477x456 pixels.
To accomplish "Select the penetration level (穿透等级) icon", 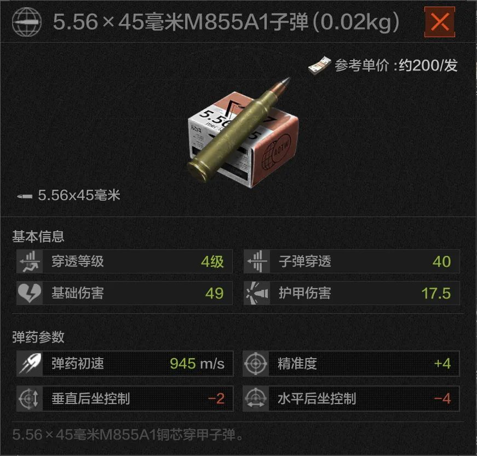I will tap(30, 261).
